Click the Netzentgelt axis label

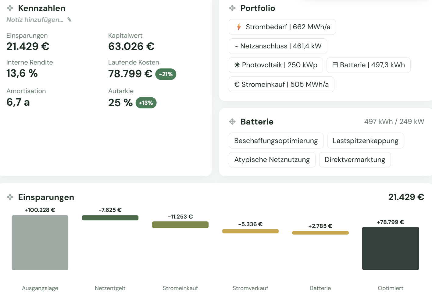click(x=110, y=288)
